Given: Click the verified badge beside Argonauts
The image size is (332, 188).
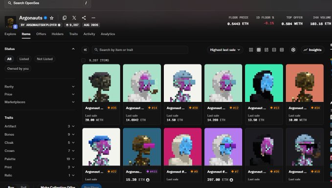Looking at the screenshot, I should 45,18.
